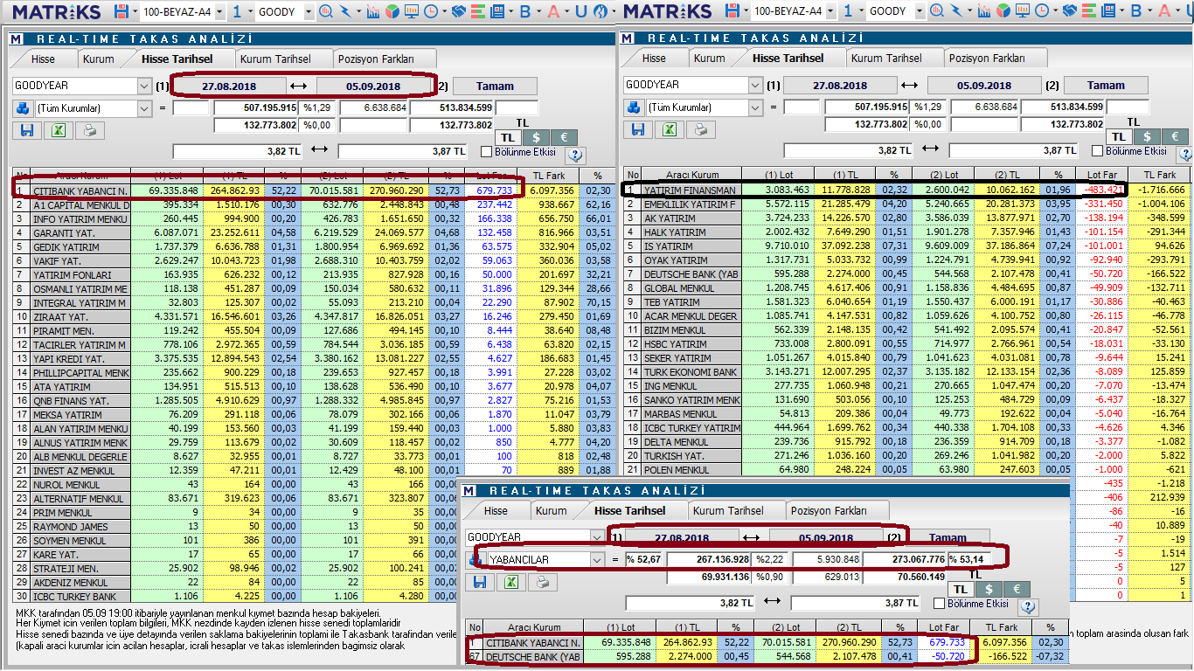Screen dimensions: 1194x671
Task: Open the GOODY symbol dropdown in right toolbar
Action: click(920, 11)
